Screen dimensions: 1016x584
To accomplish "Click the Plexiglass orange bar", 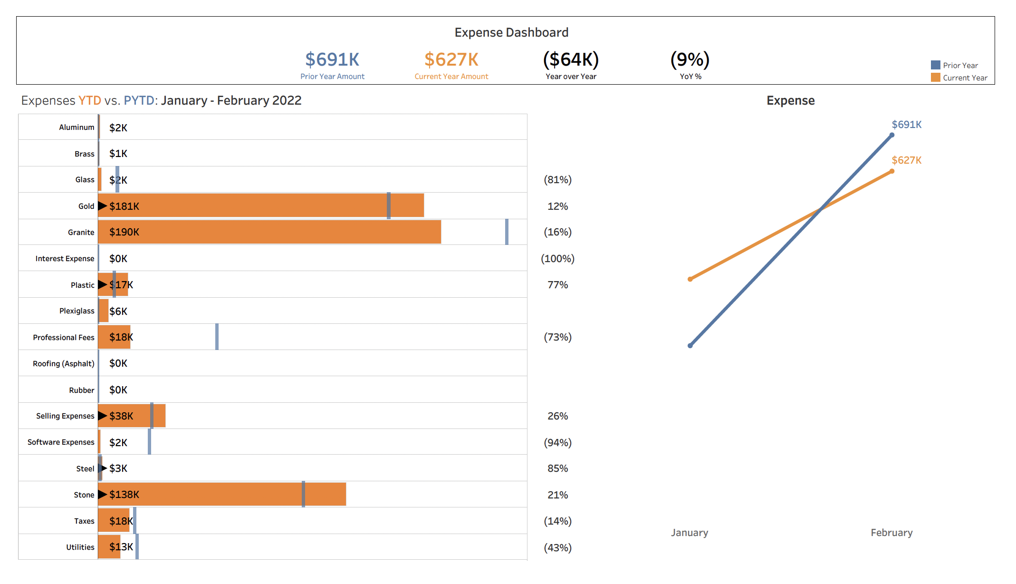I will 103,311.
